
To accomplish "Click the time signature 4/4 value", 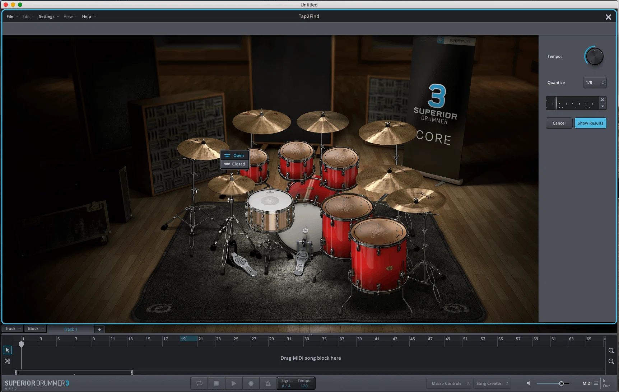I will 286,386.
